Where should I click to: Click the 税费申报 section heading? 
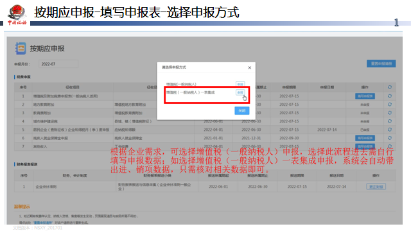point(24,77)
